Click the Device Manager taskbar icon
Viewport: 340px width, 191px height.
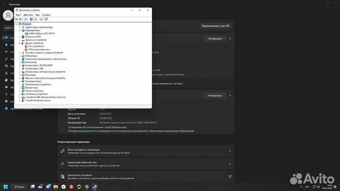tap(95, 187)
